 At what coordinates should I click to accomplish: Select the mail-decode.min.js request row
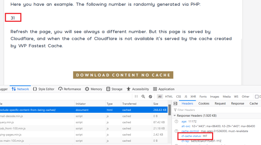click(84, 116)
